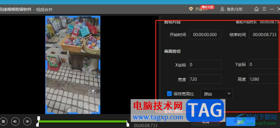Step to next frame
This screenshot has width=280, height=128.
pos(27,122)
